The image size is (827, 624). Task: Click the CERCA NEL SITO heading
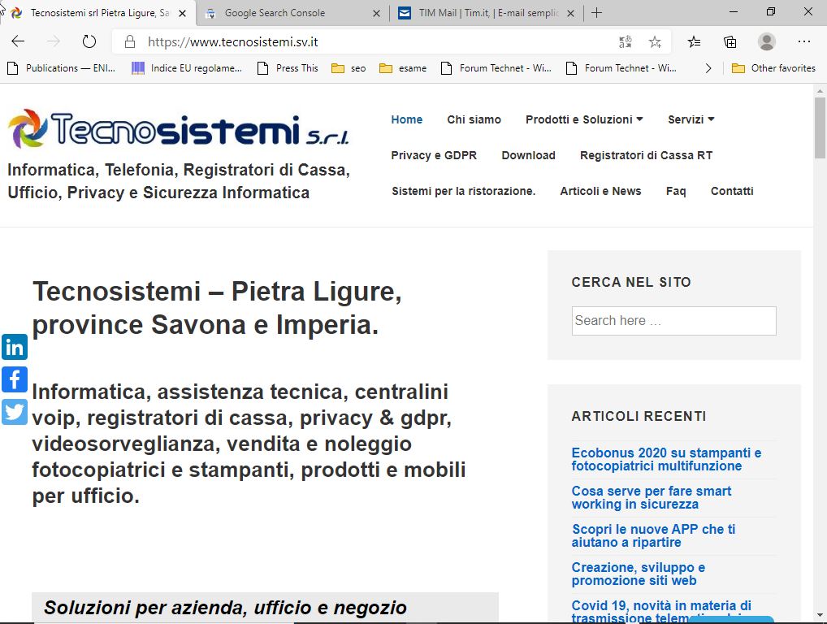[631, 282]
